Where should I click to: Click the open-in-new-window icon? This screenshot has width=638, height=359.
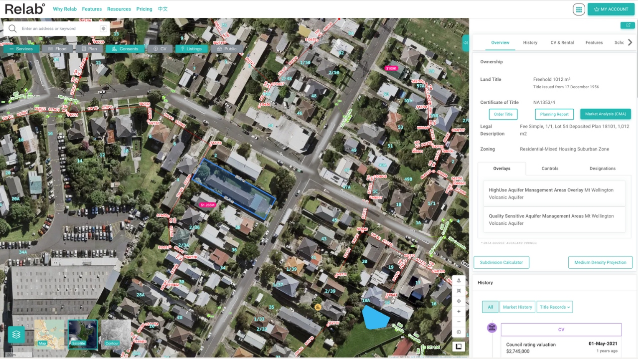coord(628,25)
